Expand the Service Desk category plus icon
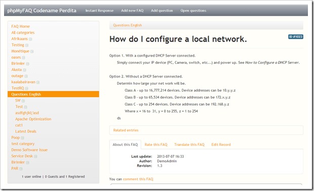The width and height of the screenshot is (314, 191). coord(35,157)
